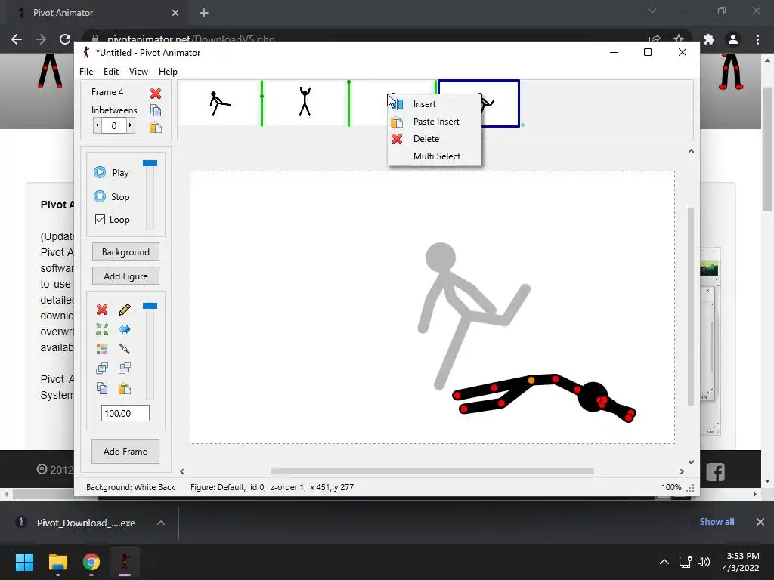Open the View menu
The image size is (774, 580).
tap(139, 72)
